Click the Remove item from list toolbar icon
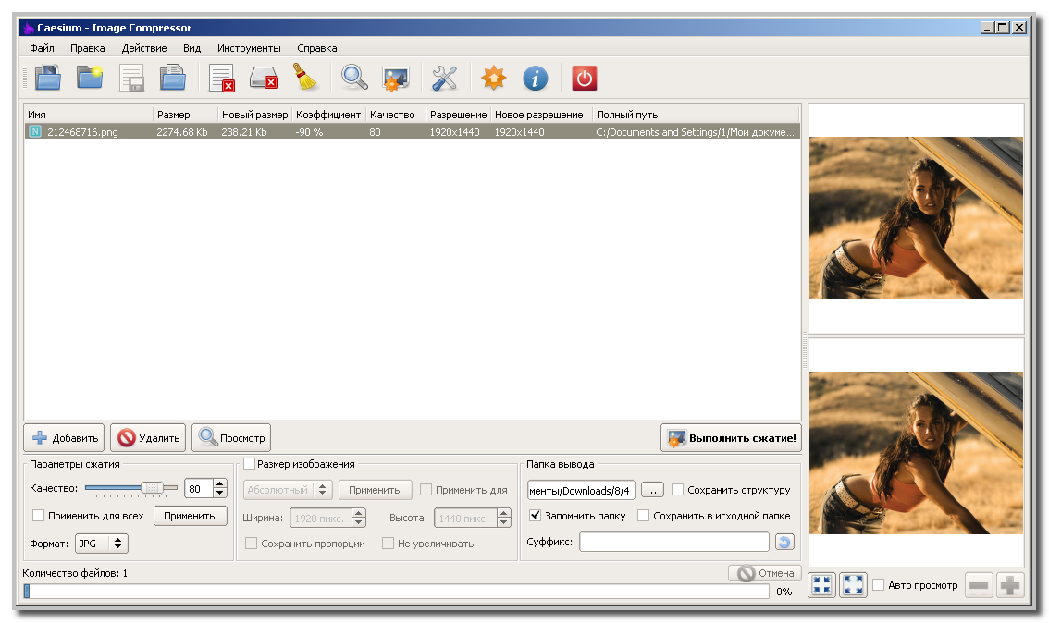 (221, 78)
